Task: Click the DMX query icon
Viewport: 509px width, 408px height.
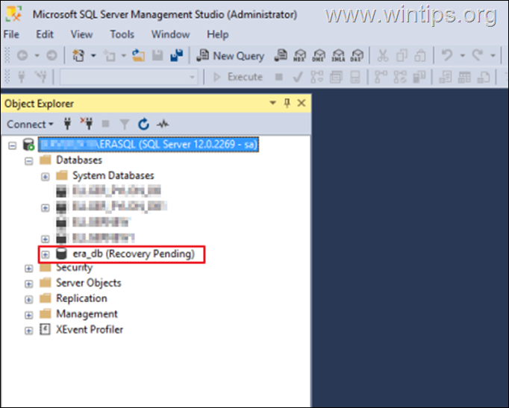Action: 319,56
